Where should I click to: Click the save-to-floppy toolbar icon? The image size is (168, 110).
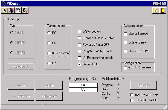11,10
